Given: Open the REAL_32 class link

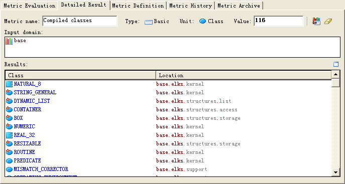Looking at the screenshot, I should pos(24,135).
